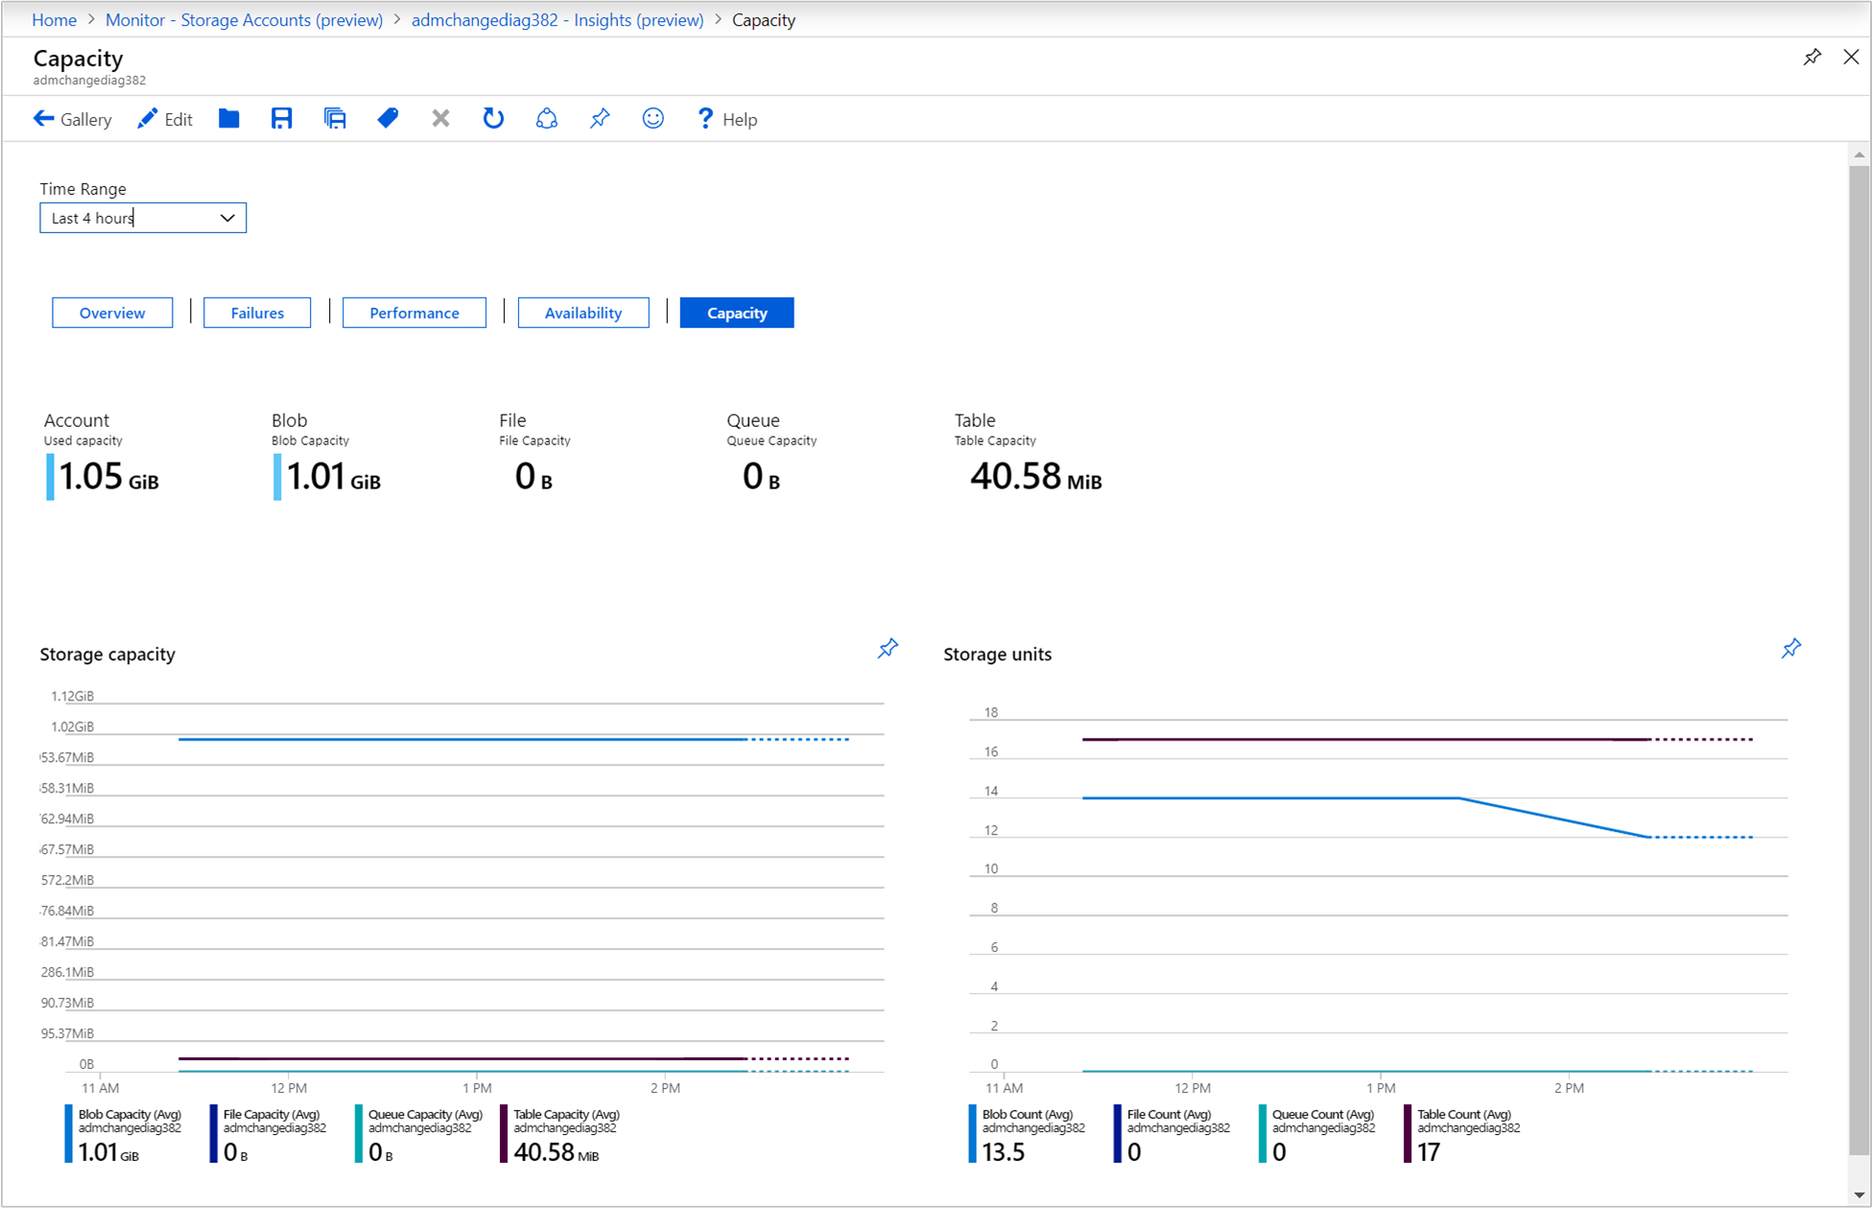Click the Pin icon on Storage units chart

[x=1792, y=649]
